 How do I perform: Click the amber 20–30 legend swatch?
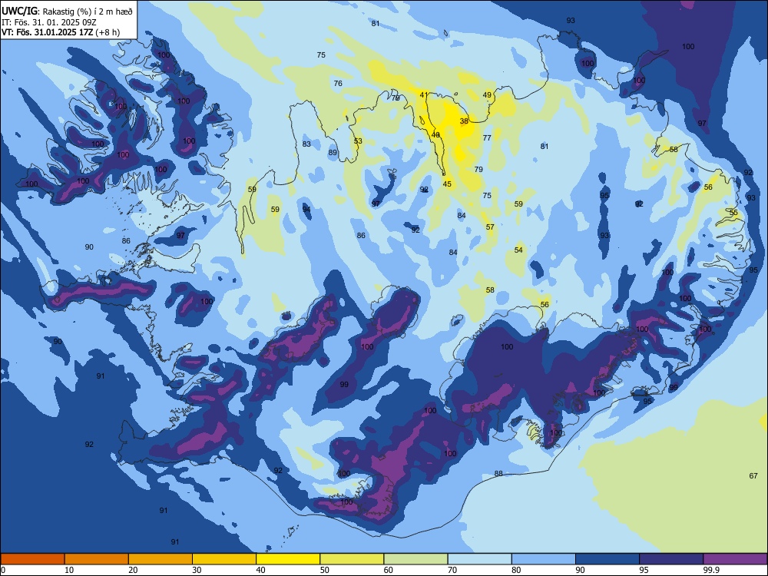[161, 559]
